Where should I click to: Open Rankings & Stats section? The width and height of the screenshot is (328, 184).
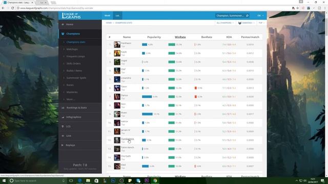coord(80,108)
